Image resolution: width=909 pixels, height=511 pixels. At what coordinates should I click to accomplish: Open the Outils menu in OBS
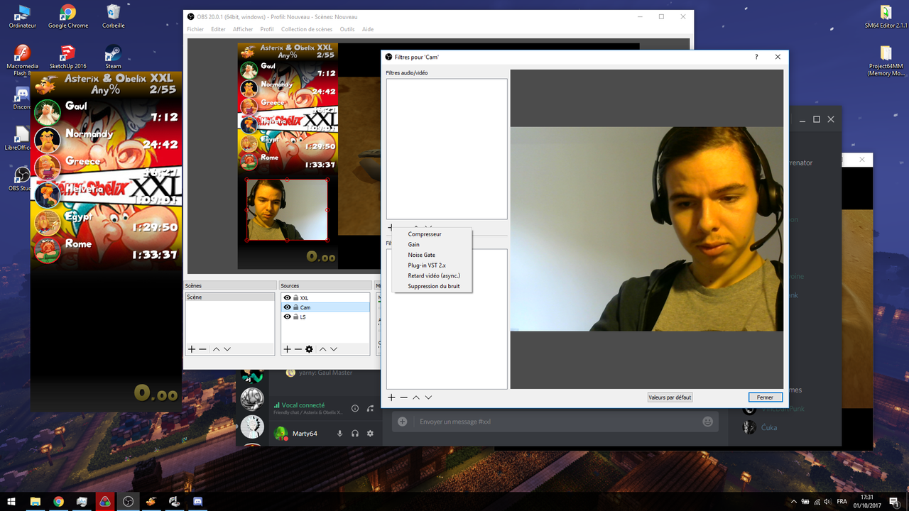pyautogui.click(x=347, y=29)
